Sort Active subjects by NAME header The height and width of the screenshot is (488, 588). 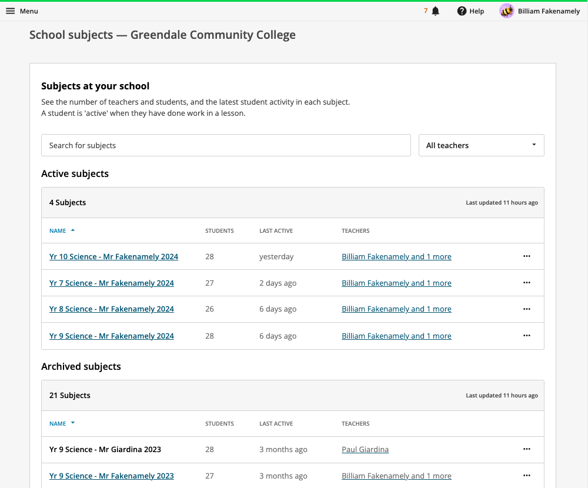click(58, 230)
